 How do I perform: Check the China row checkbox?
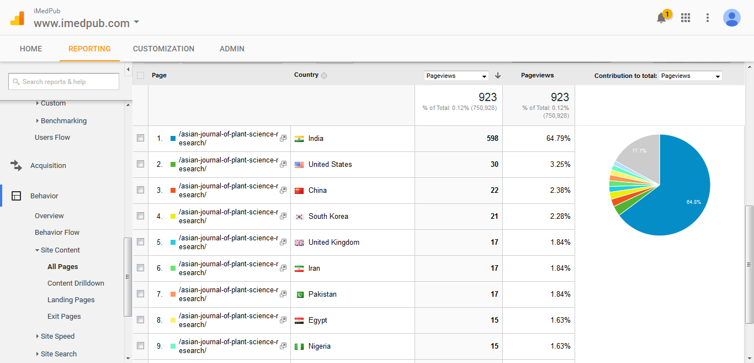point(140,190)
